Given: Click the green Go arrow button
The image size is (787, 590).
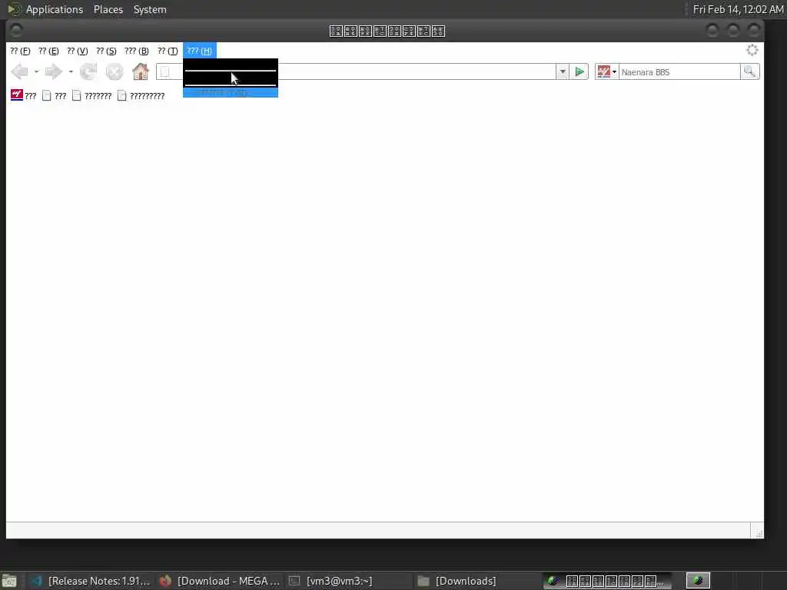Looking at the screenshot, I should (579, 71).
